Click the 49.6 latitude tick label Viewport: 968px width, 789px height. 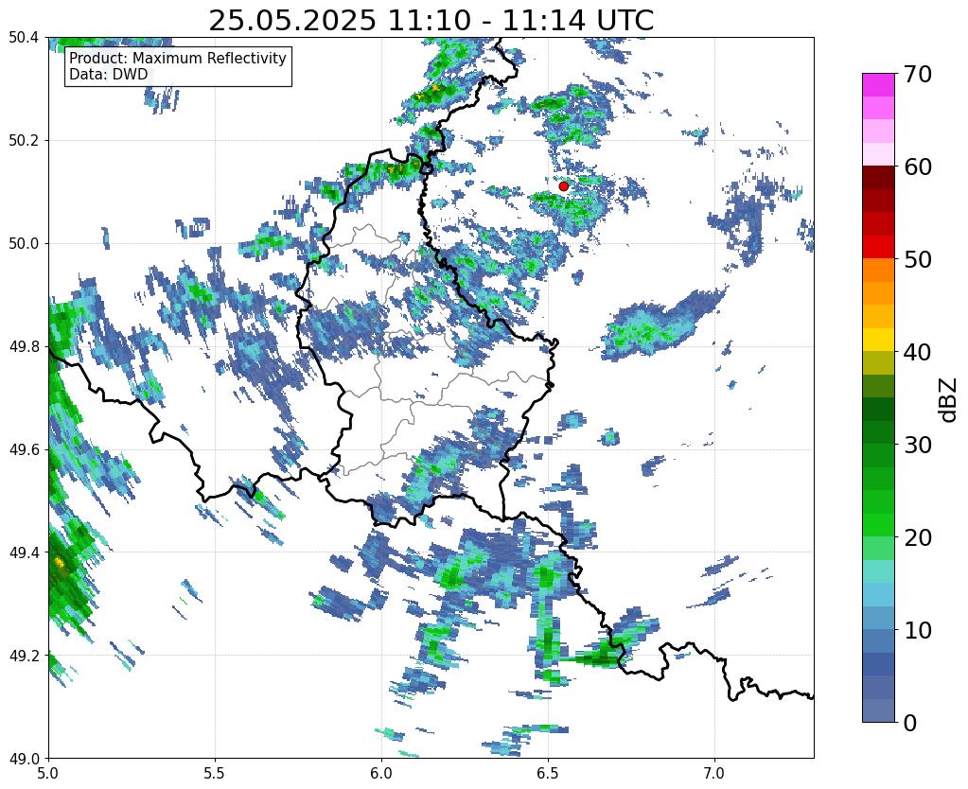24,449
